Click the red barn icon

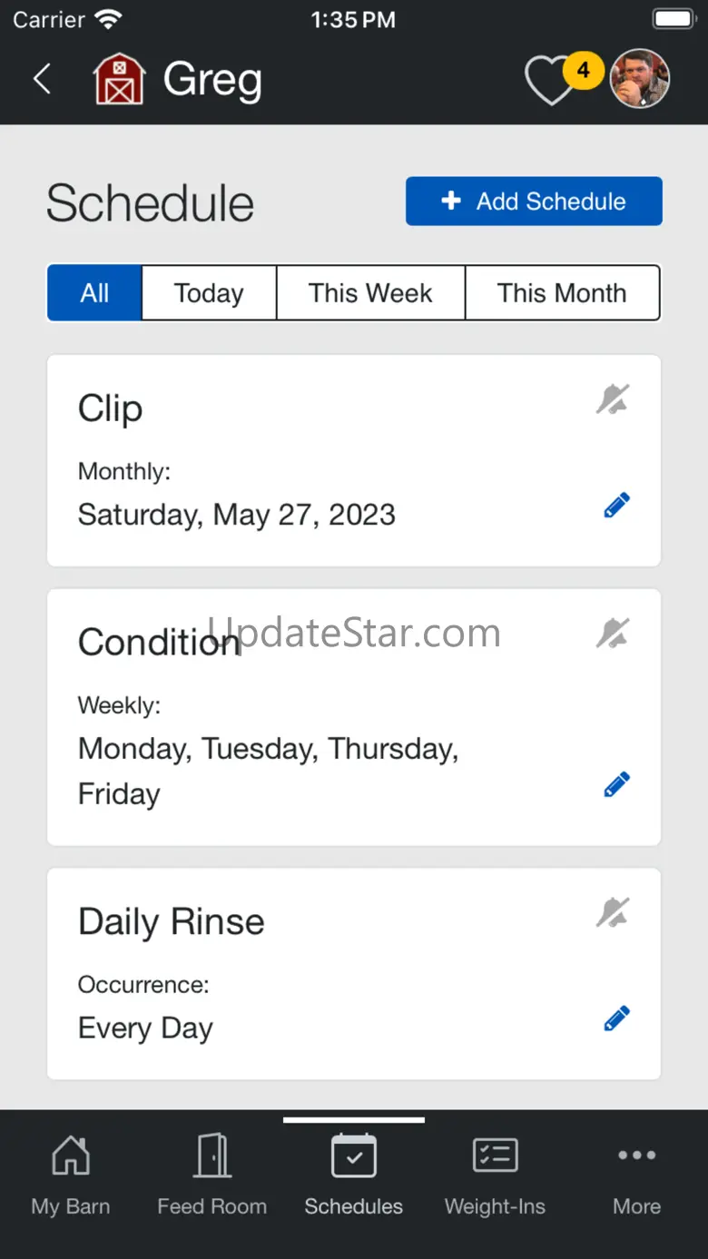coord(119,79)
